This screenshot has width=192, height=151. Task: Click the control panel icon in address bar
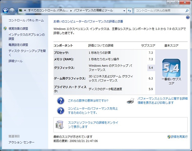coord(21,10)
